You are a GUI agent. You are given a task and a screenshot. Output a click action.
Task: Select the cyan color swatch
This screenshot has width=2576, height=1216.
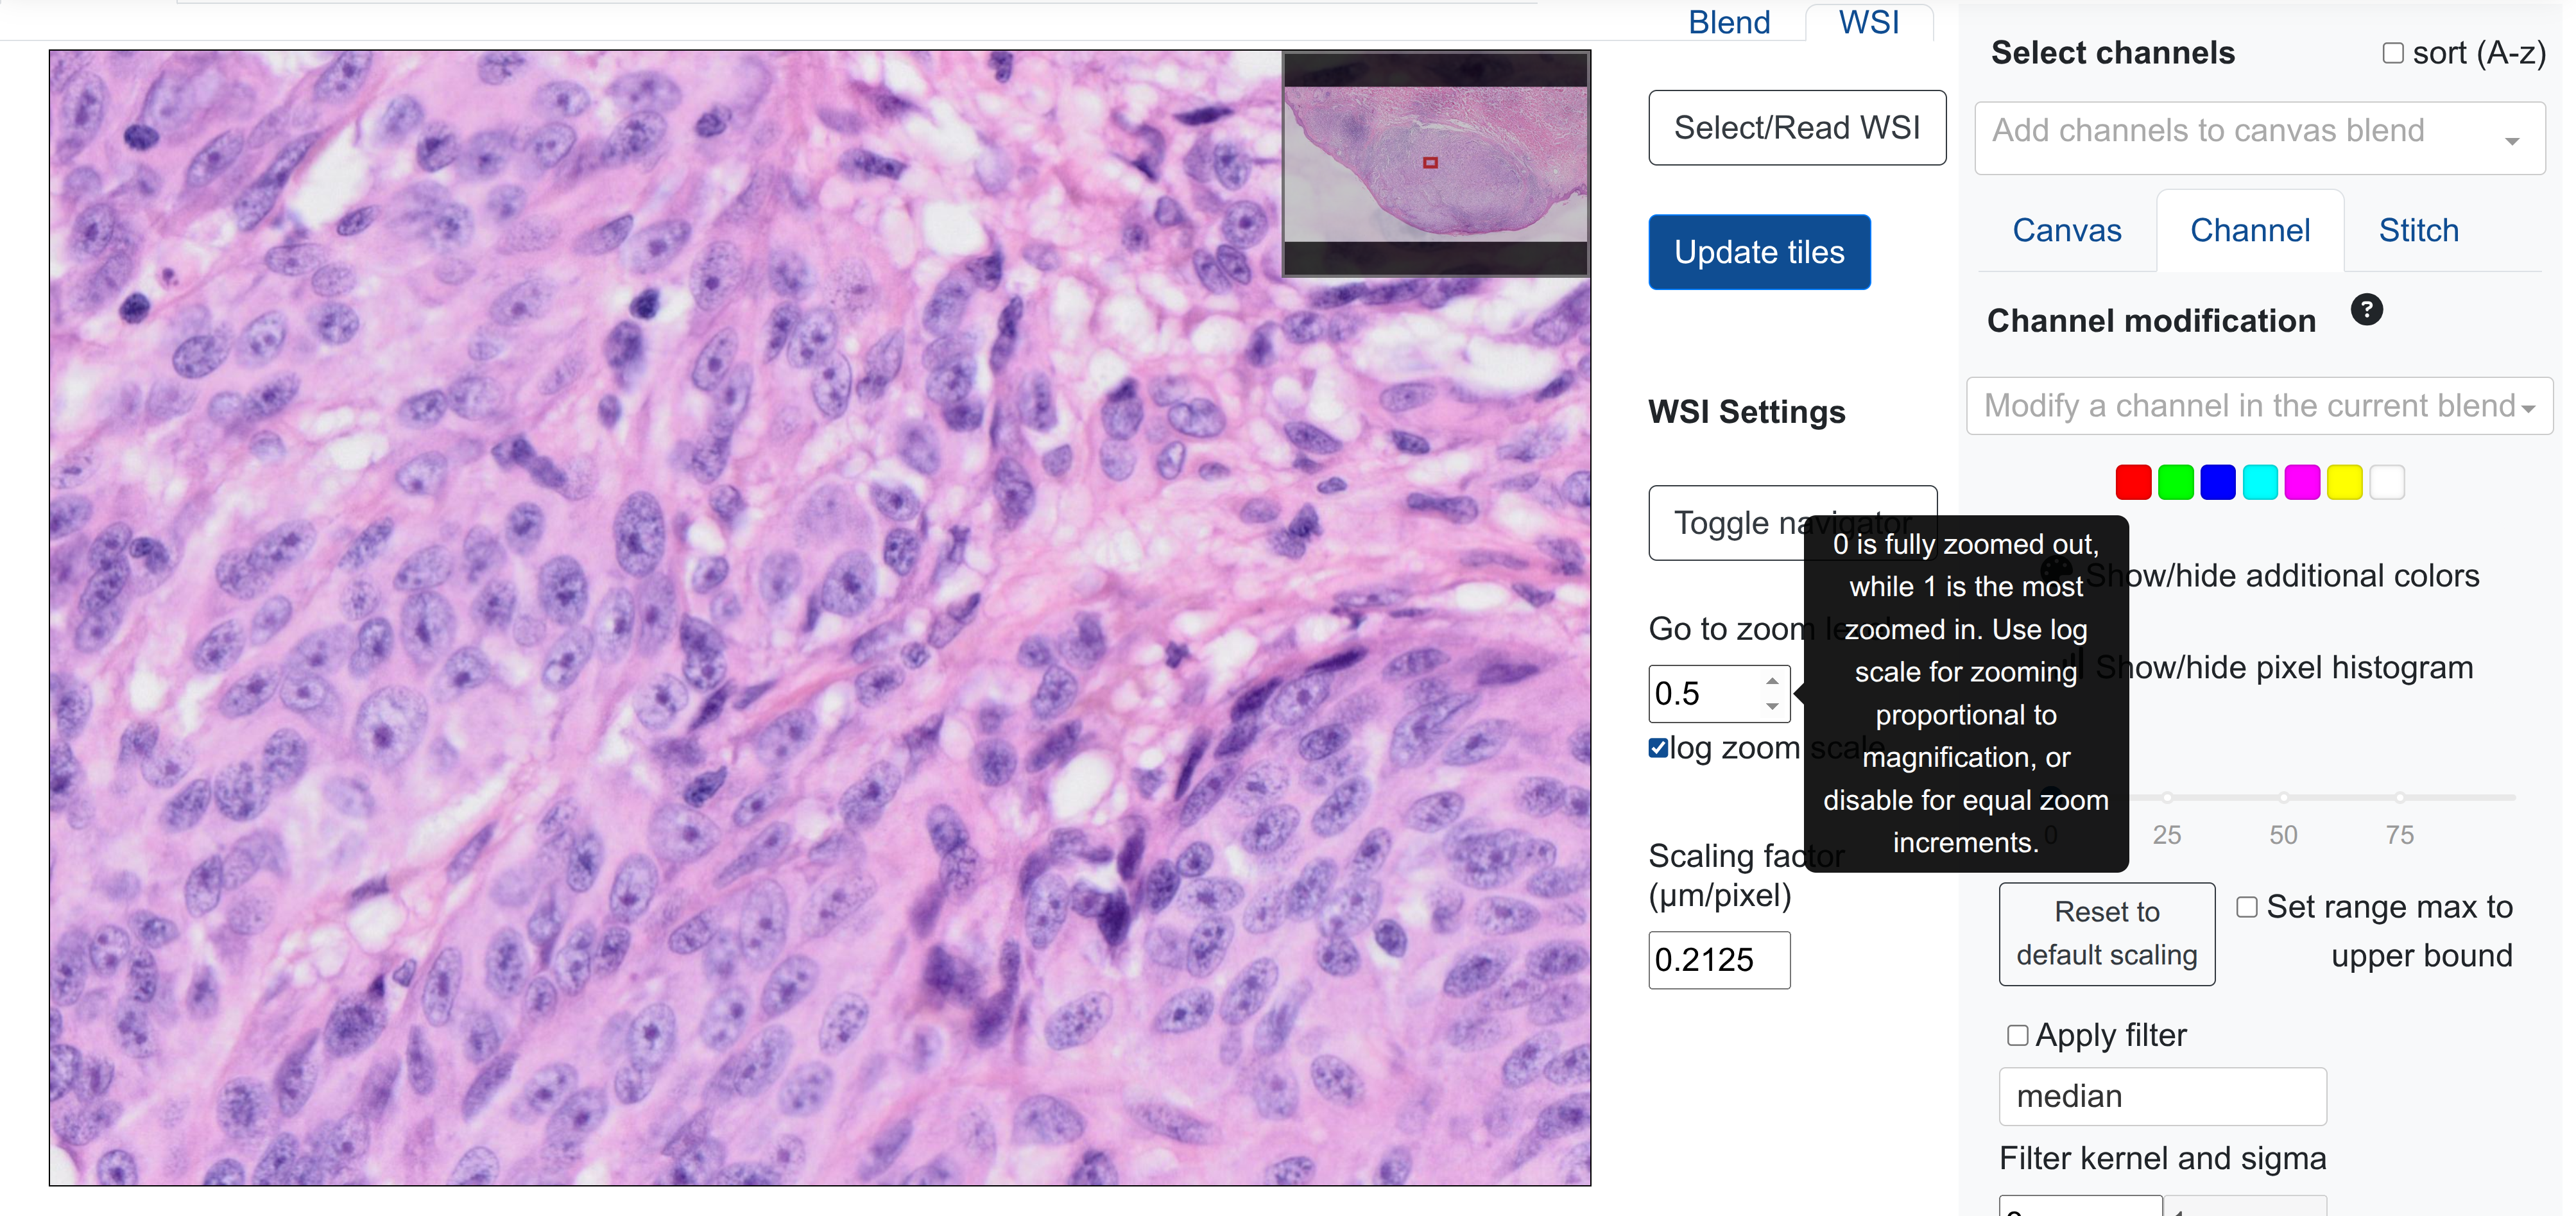click(2260, 482)
